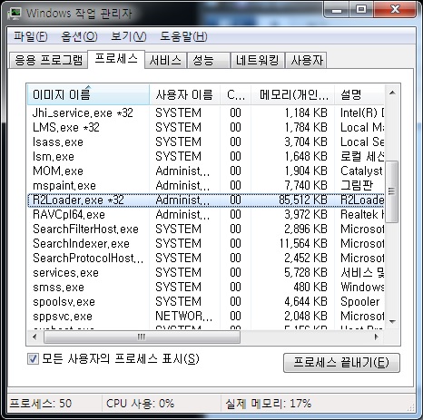Select the lsass.exe process row
423x420 pixels.
pos(206,142)
